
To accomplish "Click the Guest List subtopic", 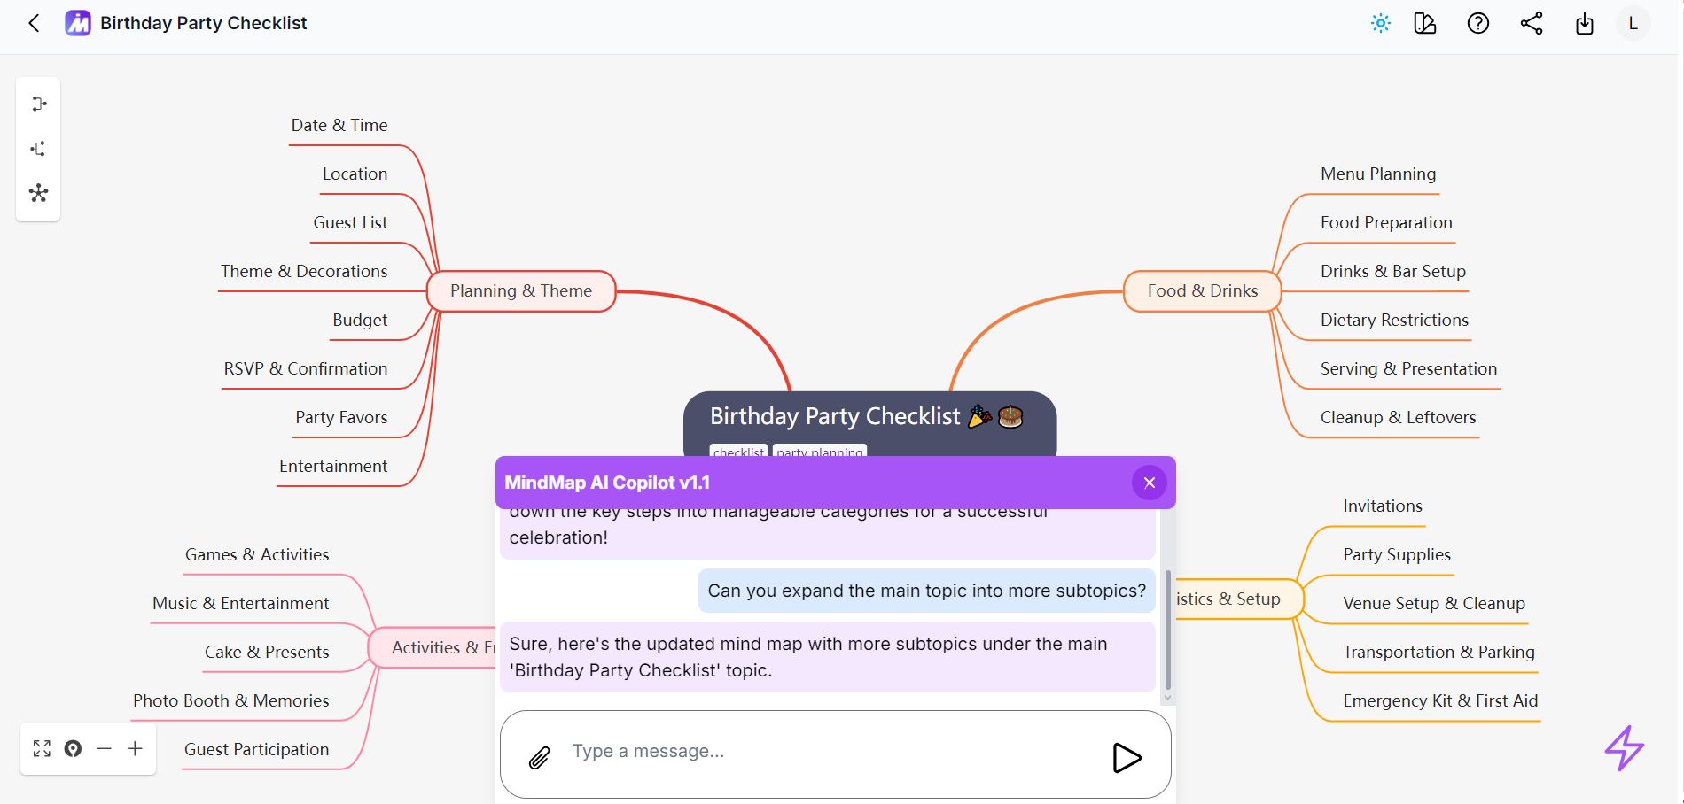I will point(350,223).
